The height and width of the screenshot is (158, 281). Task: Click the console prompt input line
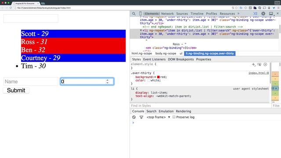pos(206,123)
